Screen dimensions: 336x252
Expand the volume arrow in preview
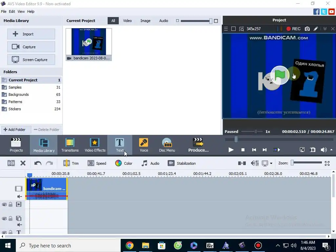coord(331,150)
